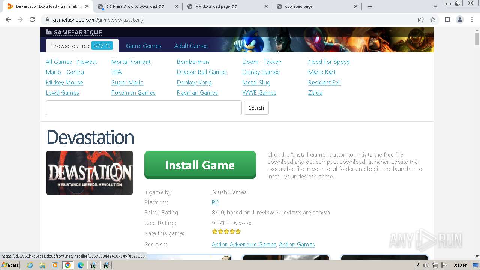This screenshot has width=480, height=270.
Task: Open the browser side panel
Action: (x=447, y=19)
